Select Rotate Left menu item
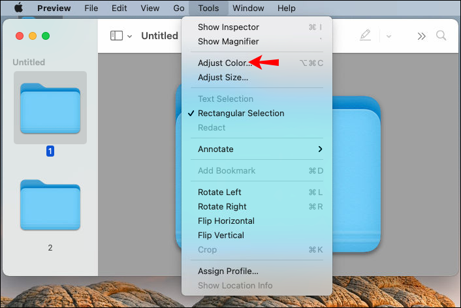The image size is (461, 308). [x=219, y=192]
